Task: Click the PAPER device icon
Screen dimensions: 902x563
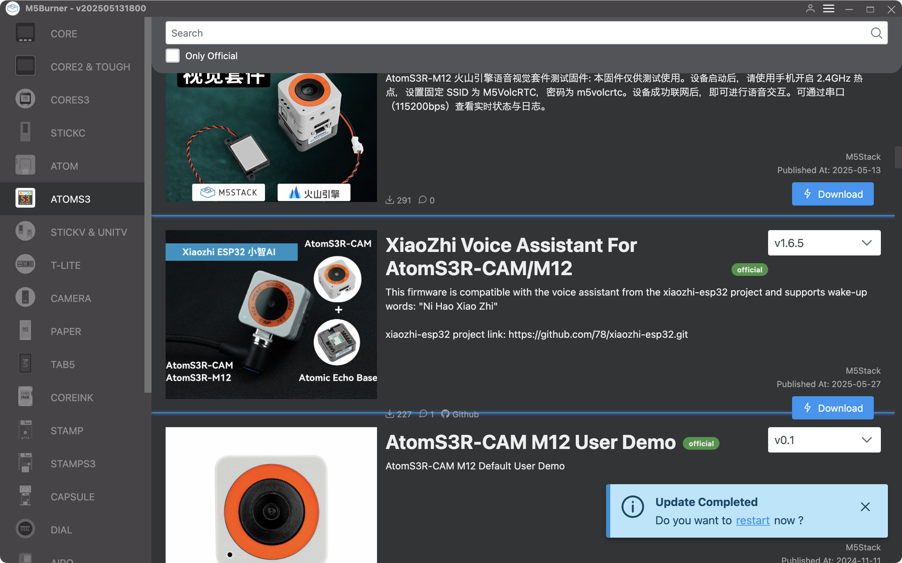Action: pyautogui.click(x=25, y=331)
